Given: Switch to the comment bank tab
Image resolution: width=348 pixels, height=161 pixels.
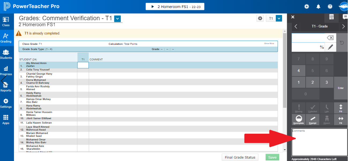Looking at the screenshot, I should point(345,17).
